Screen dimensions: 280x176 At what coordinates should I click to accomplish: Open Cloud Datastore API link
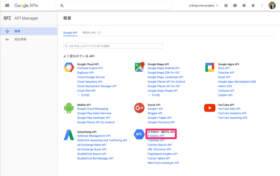coord(90,82)
